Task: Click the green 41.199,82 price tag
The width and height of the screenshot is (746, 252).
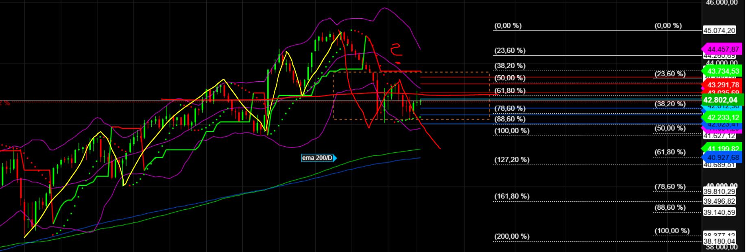Action: [x=723, y=149]
